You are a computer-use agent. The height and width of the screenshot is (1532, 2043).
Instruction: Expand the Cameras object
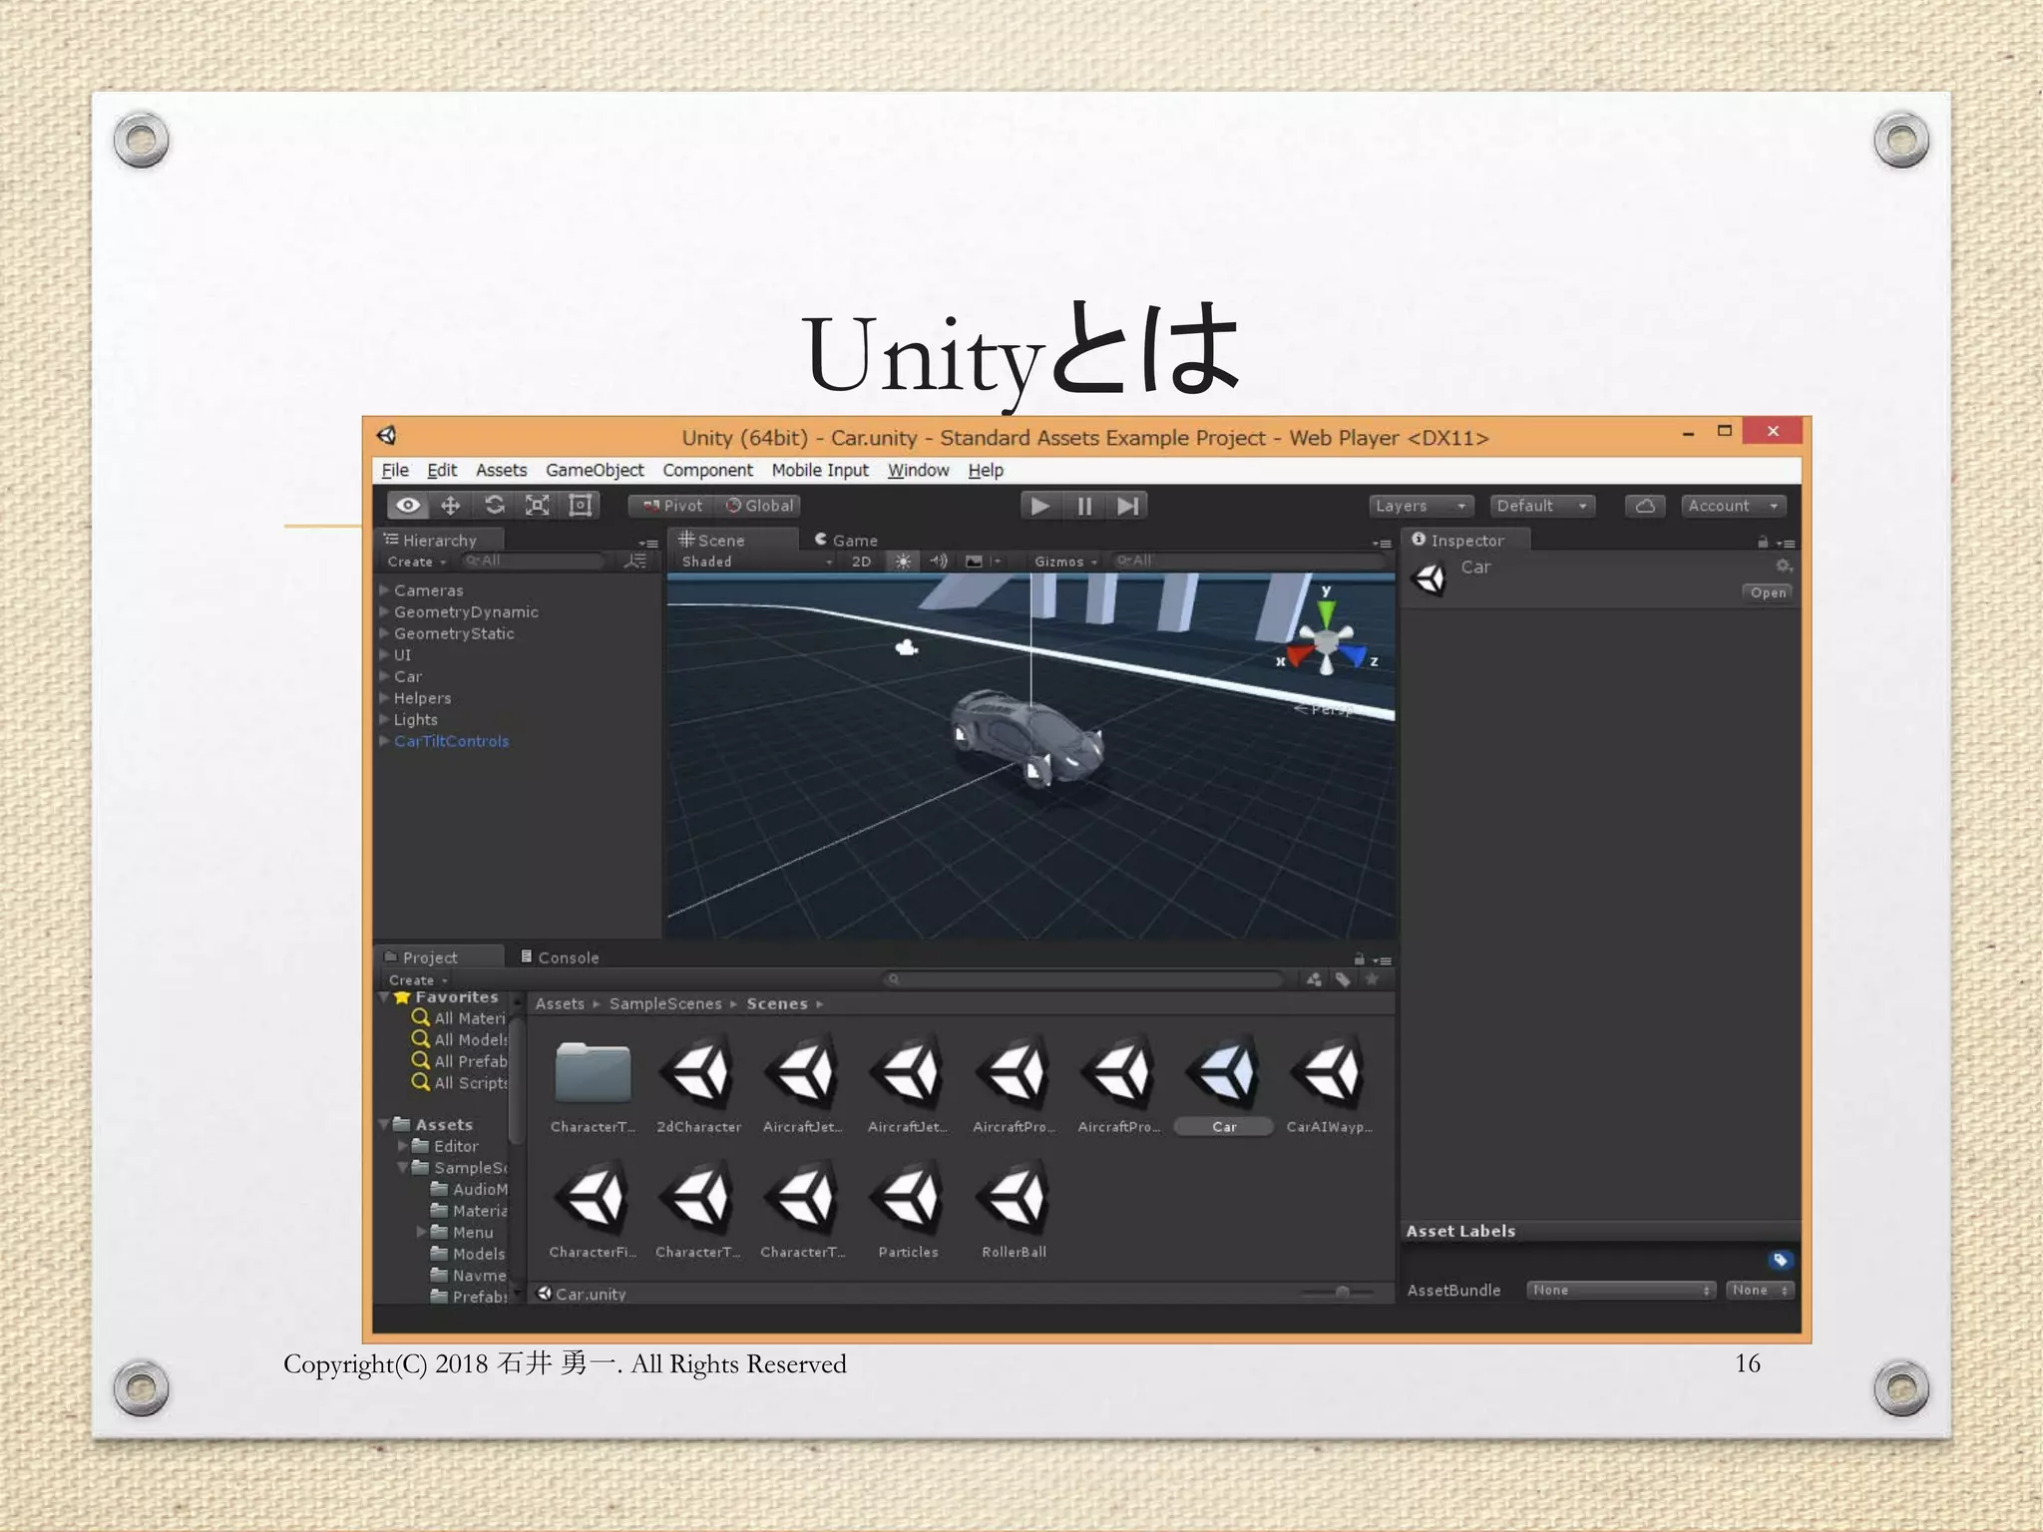[384, 590]
